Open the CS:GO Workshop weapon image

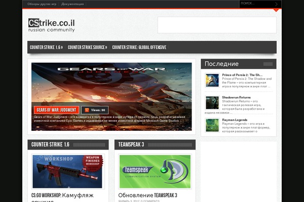67,172
